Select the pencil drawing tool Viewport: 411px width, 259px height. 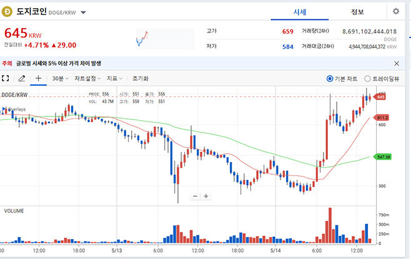coord(22,78)
